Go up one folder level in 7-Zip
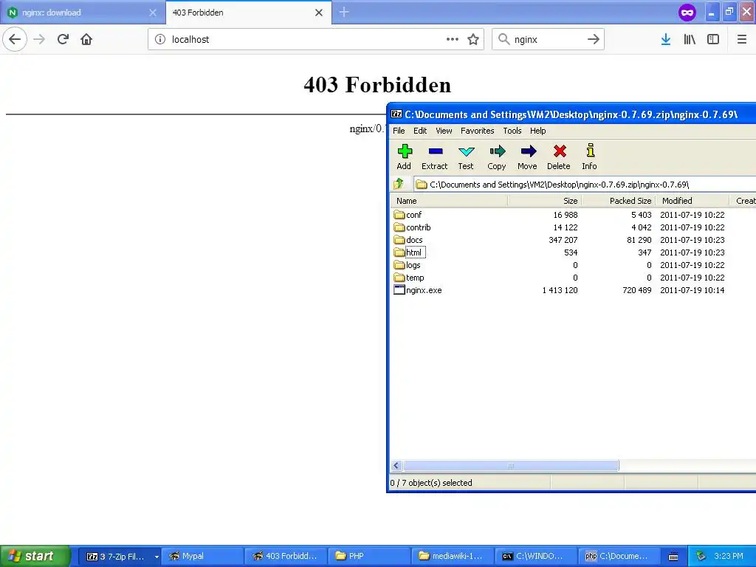The image size is (756, 567). tap(399, 184)
